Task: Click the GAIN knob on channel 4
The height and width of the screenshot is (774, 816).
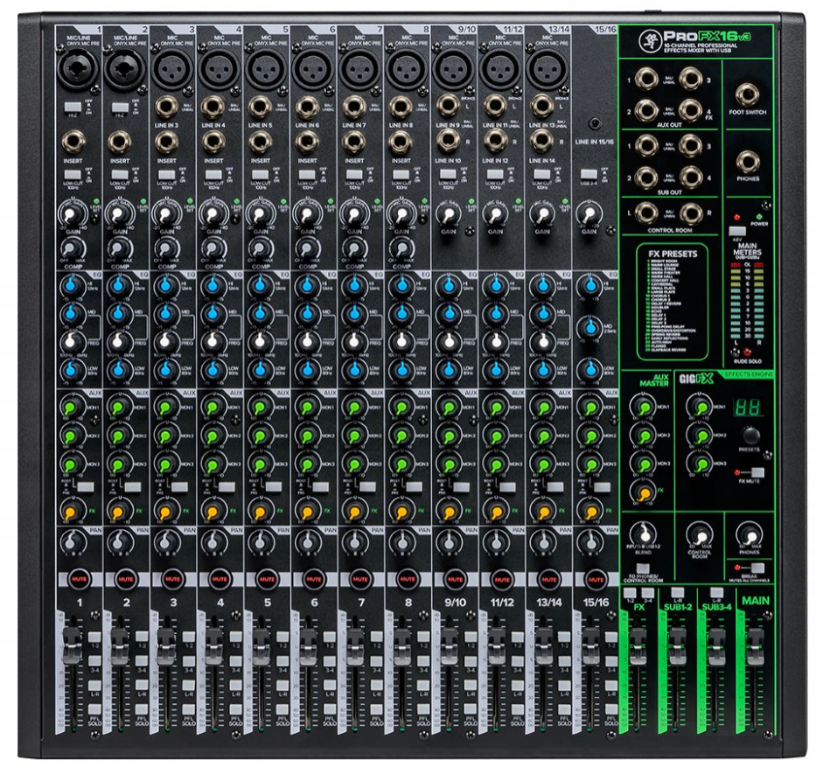Action: (213, 214)
